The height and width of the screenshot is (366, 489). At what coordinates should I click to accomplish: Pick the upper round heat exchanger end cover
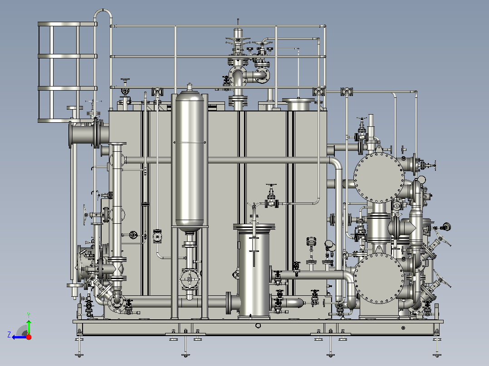point(379,178)
